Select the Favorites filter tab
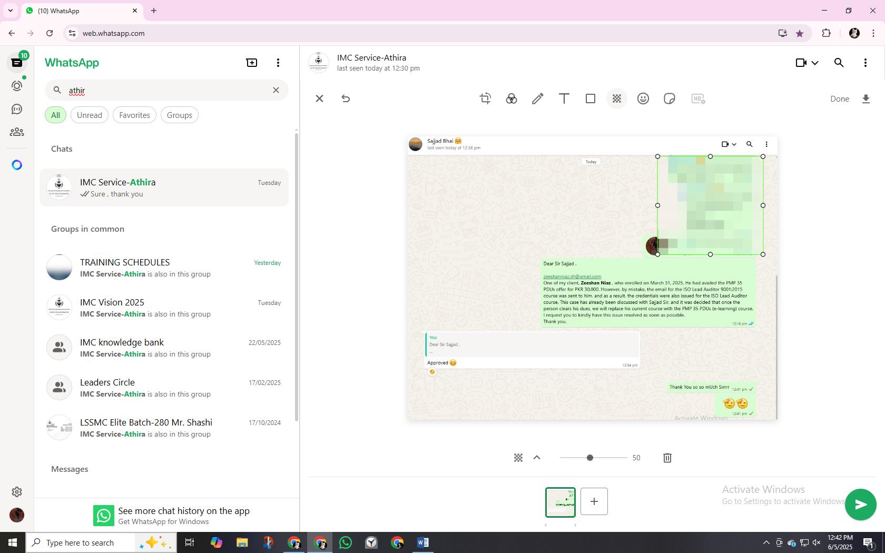The image size is (885, 553). coord(134,115)
